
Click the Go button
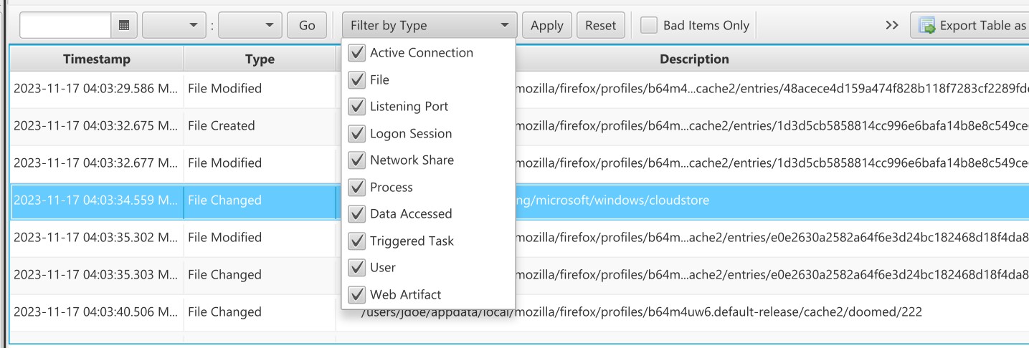pos(307,25)
